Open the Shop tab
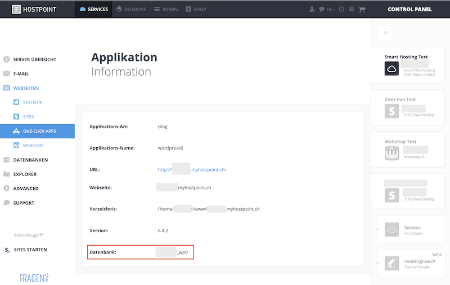 (x=196, y=9)
